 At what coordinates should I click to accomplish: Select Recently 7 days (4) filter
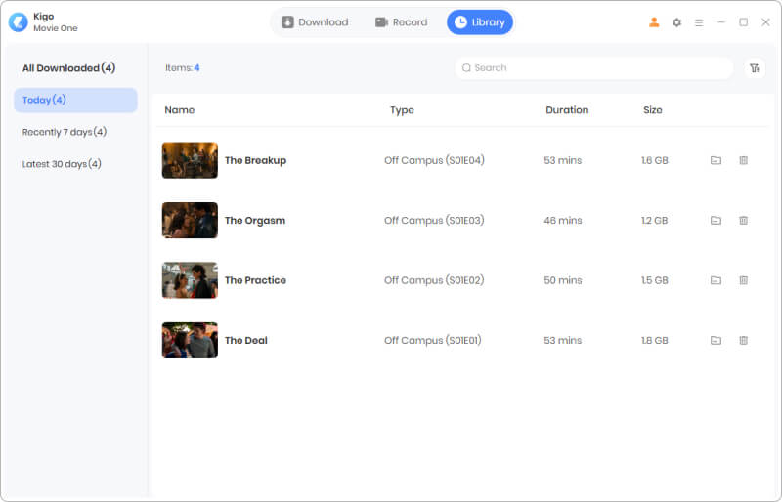65,132
